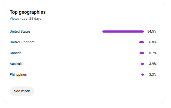
Task: Click the United States purple bar
Action: point(123,32)
